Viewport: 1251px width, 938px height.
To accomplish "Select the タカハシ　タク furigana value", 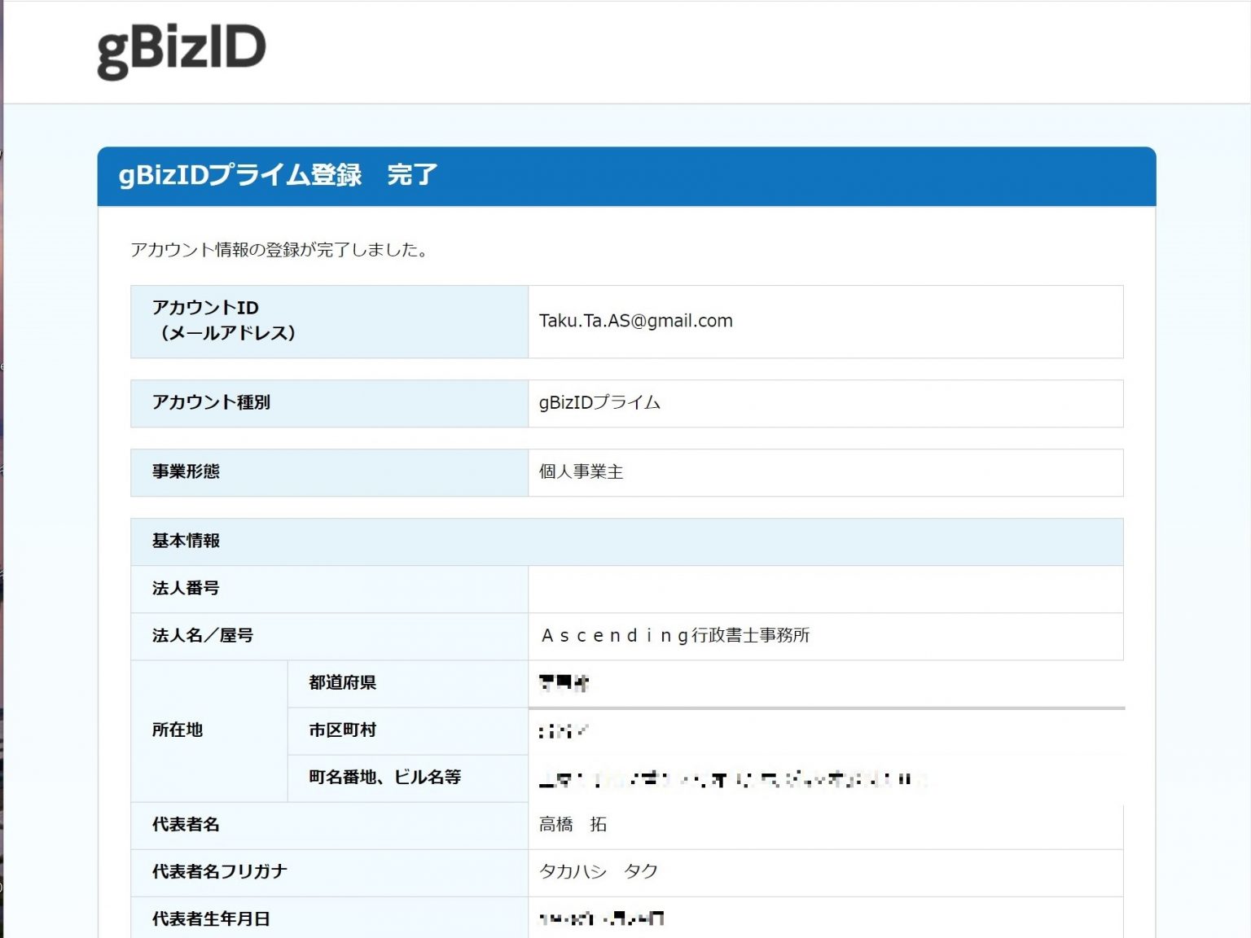I will point(599,872).
